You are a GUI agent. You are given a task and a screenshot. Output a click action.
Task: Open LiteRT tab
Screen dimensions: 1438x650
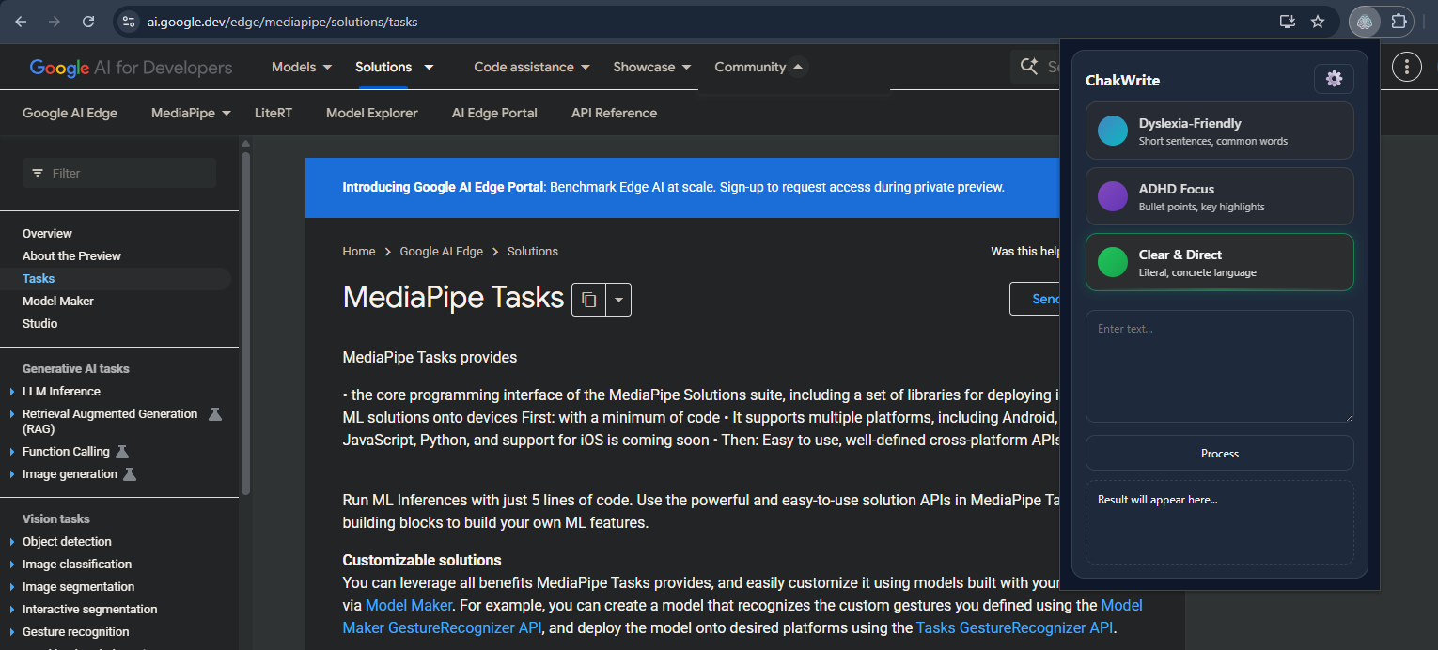(x=274, y=113)
